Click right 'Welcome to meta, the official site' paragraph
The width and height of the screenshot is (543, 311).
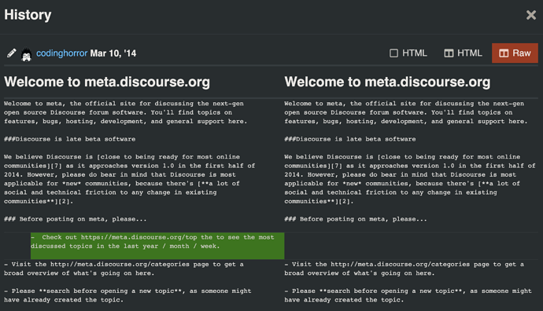406,112
